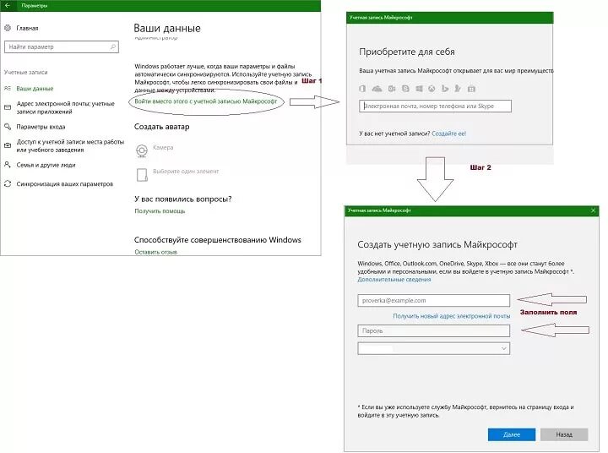Open Доступ к учетной записи места работы
608x453 pixels.
click(70, 145)
